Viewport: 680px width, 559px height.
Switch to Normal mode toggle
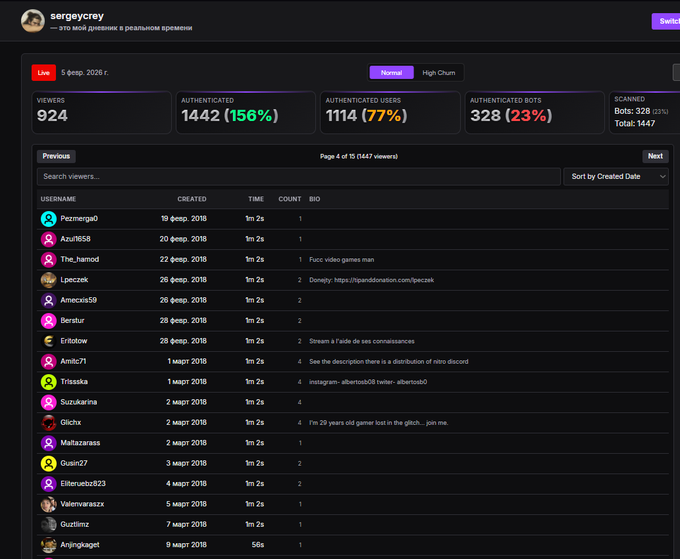point(391,73)
